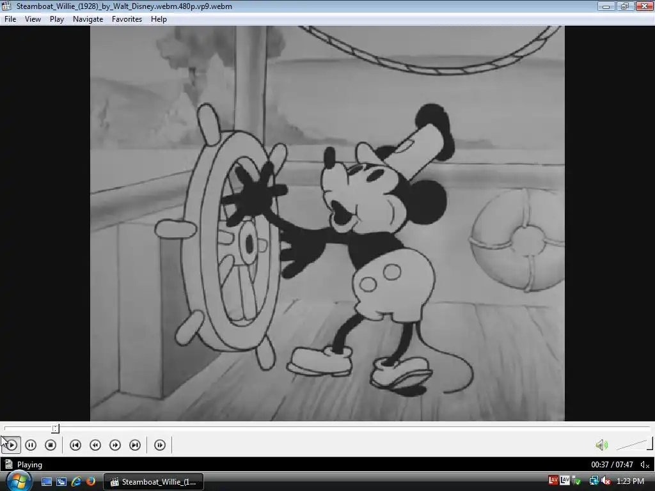Click the white LAV tray icon
Image resolution: width=655 pixels, height=491 pixels.
(x=565, y=481)
